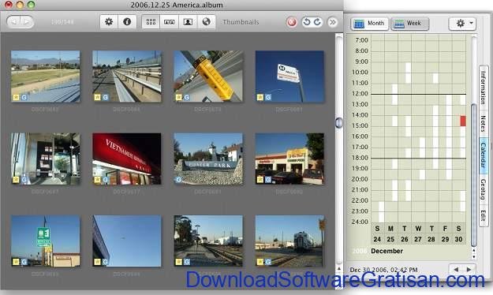Click star badge on yellow railing thumbnail
The width and height of the screenshot is (493, 295).
(178, 97)
